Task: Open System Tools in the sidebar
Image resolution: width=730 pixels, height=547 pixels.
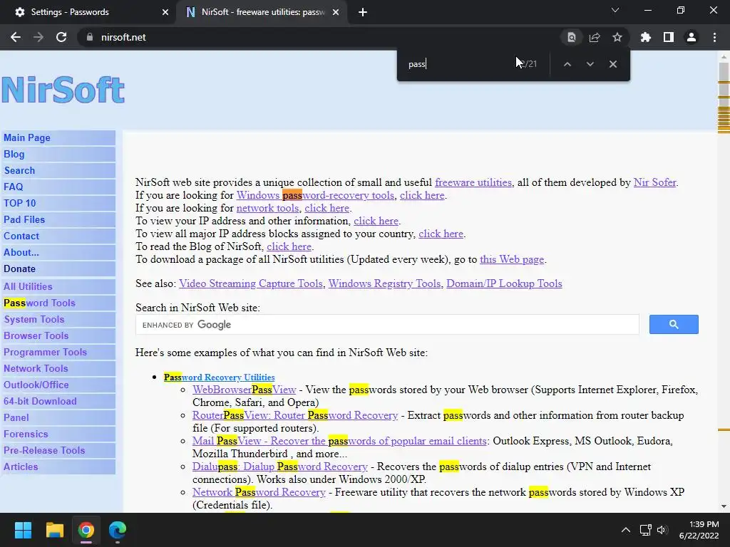Action: 58,319
